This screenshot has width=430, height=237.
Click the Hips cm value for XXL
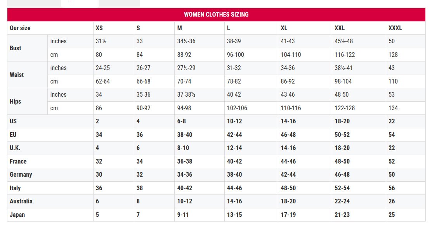click(x=345, y=108)
